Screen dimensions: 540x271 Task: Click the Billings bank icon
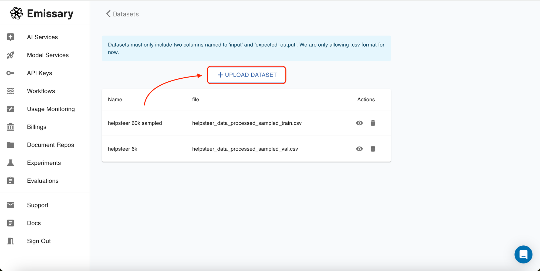11,127
